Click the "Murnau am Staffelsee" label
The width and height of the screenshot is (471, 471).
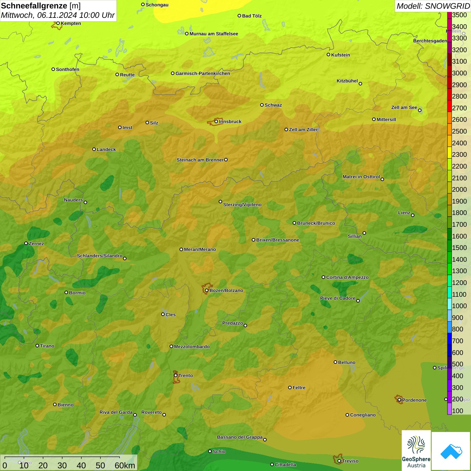tap(214, 34)
